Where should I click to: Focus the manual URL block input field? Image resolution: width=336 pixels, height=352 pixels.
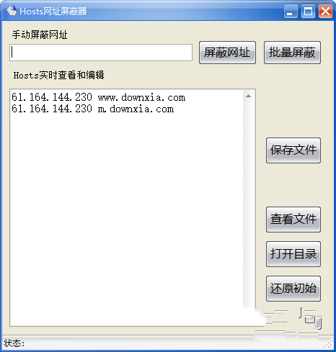click(x=101, y=53)
